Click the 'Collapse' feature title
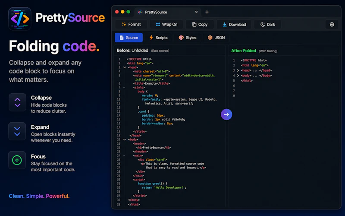The width and height of the screenshot is (345, 216). pos(41,98)
